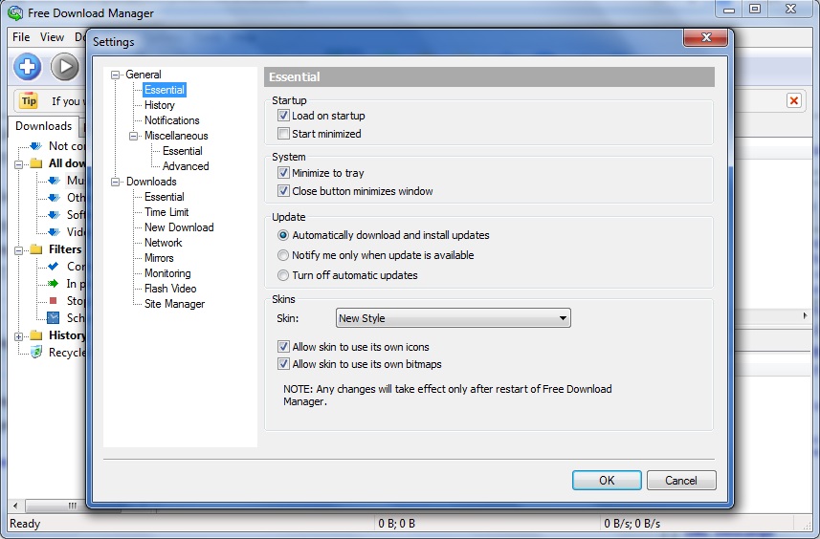820x539 pixels.
Task: Toggle Load on startup checkbox
Action: click(283, 116)
